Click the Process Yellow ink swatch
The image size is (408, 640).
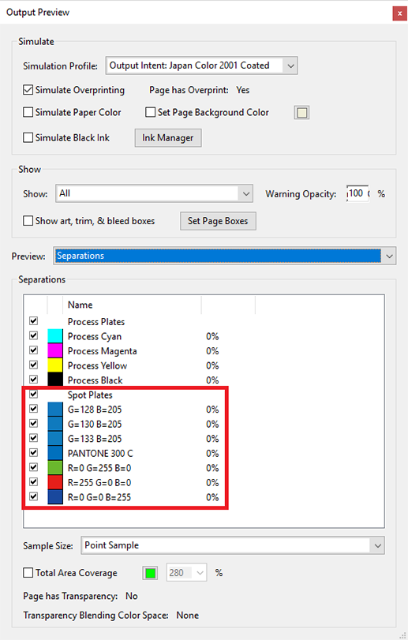[x=55, y=365]
